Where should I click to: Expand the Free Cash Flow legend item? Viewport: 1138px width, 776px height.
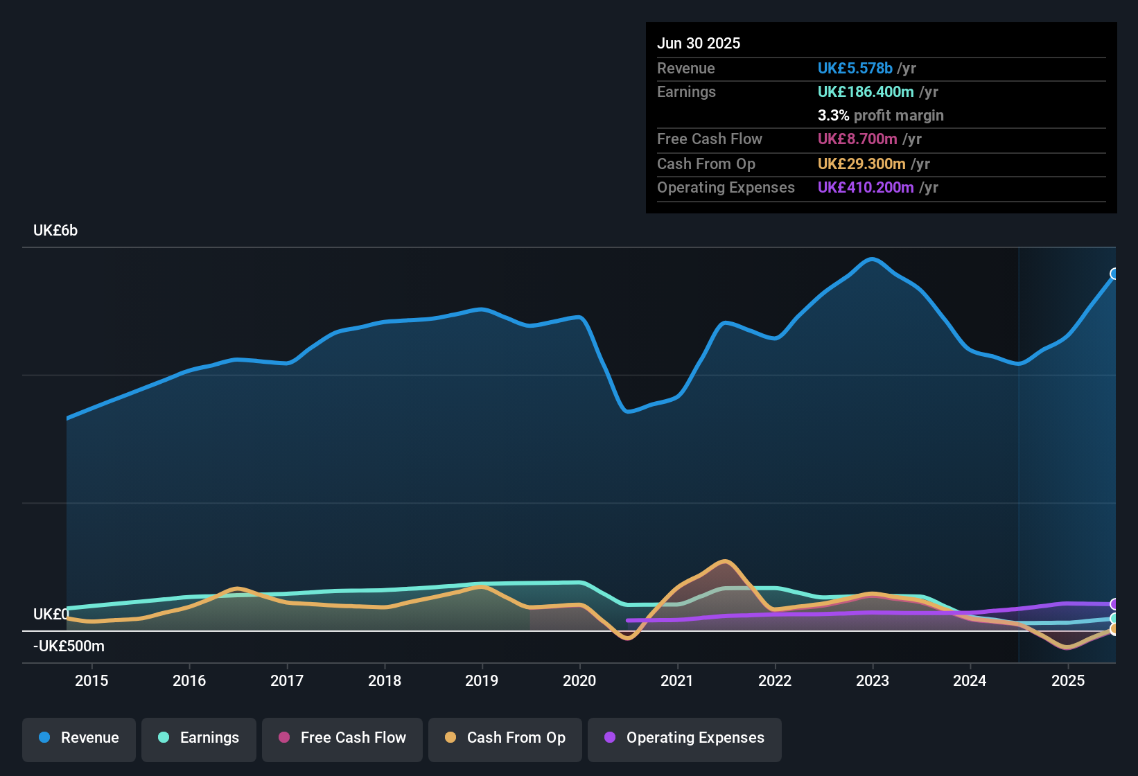click(x=342, y=738)
